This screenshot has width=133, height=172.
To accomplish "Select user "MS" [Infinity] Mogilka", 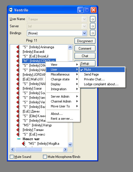I will click(44, 144).
